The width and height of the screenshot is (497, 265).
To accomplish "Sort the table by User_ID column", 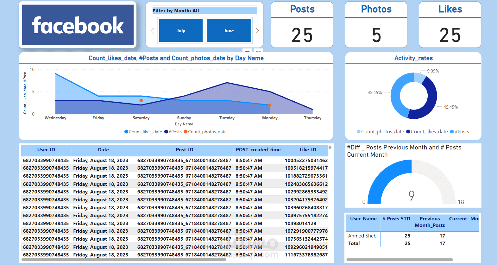I will tap(46, 150).
